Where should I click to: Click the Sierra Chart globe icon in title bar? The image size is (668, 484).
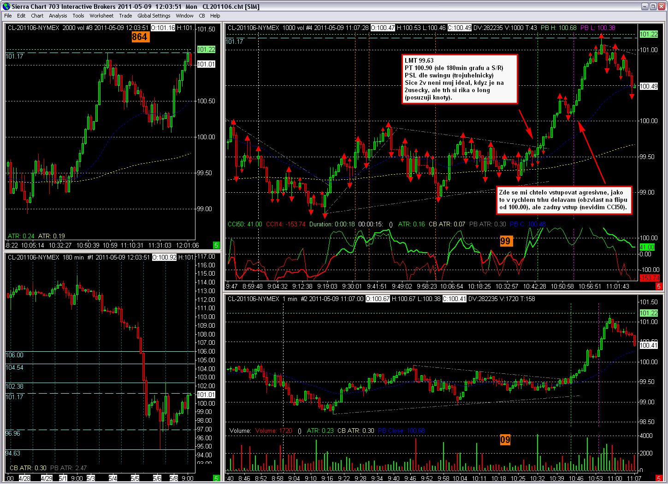click(6, 6)
